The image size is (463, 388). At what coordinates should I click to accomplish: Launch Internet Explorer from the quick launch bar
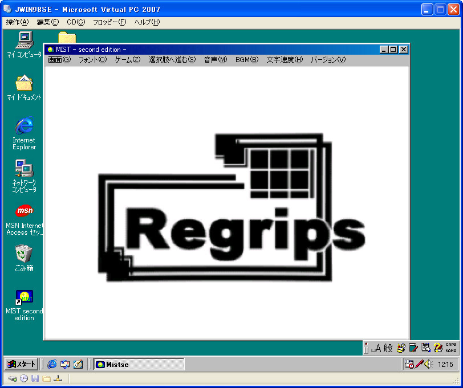52,364
